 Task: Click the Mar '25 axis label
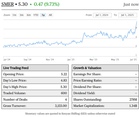tap(93, 59)
